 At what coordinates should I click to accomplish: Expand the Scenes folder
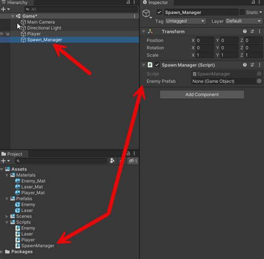(x=7, y=216)
